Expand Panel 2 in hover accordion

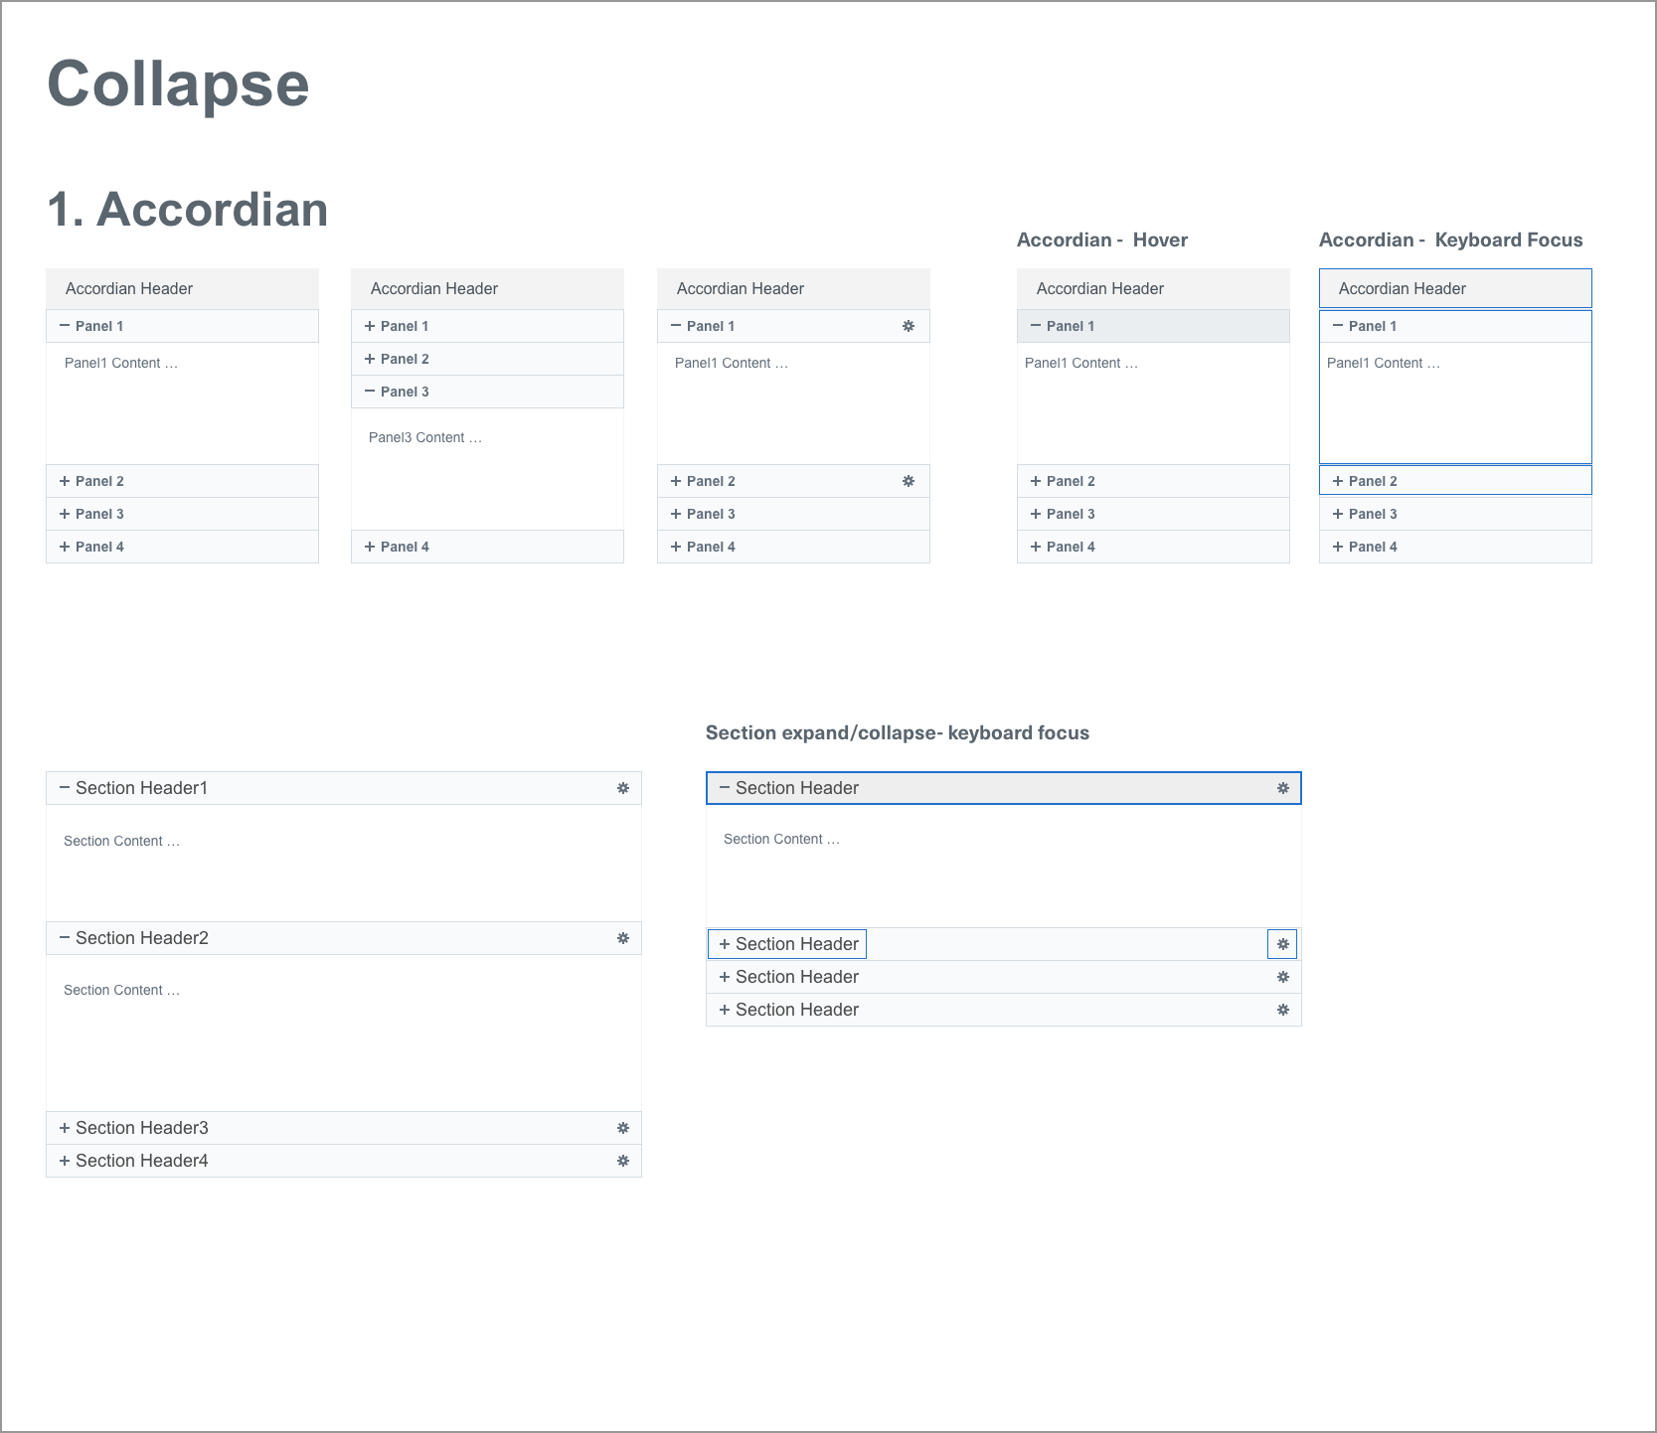point(1036,481)
